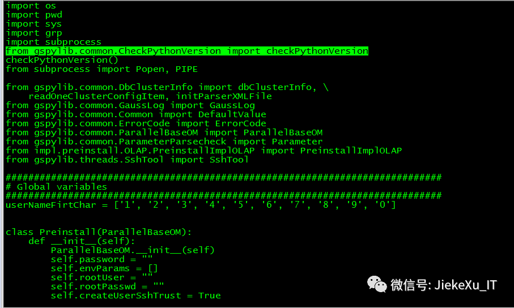The width and height of the screenshot is (514, 308).
Task: Click the self.envParams assignment line
Action: (x=104, y=268)
